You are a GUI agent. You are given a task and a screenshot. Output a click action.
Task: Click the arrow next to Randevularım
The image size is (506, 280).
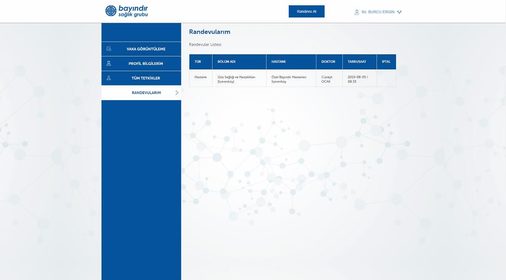click(x=177, y=93)
